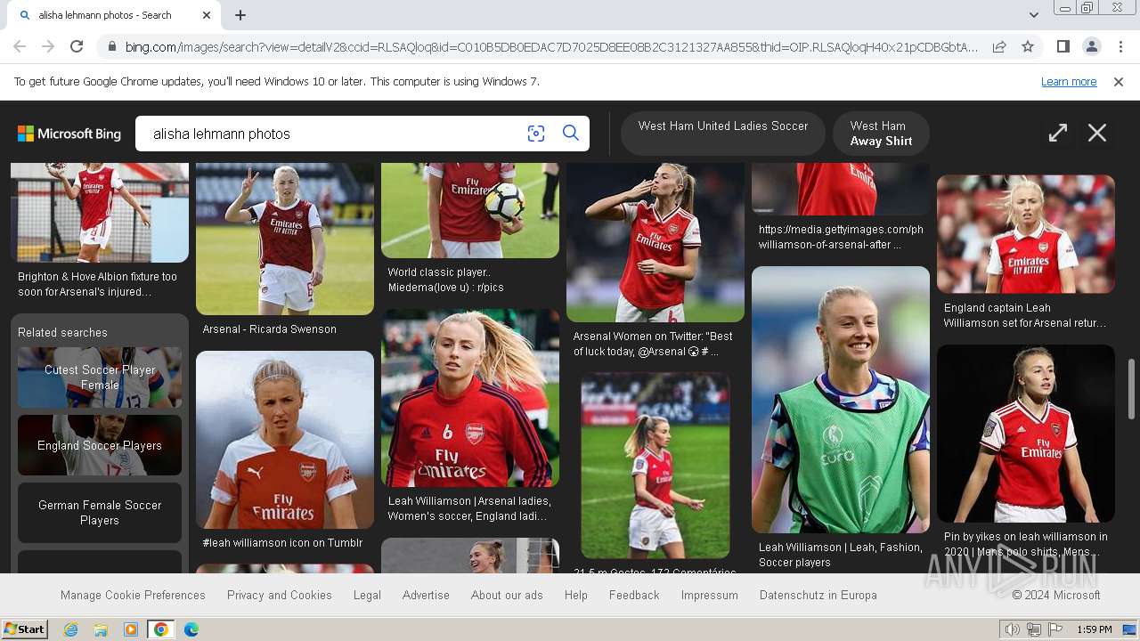Reload the page with the refresh icon
This screenshot has height=641, width=1140.
pos(77,46)
